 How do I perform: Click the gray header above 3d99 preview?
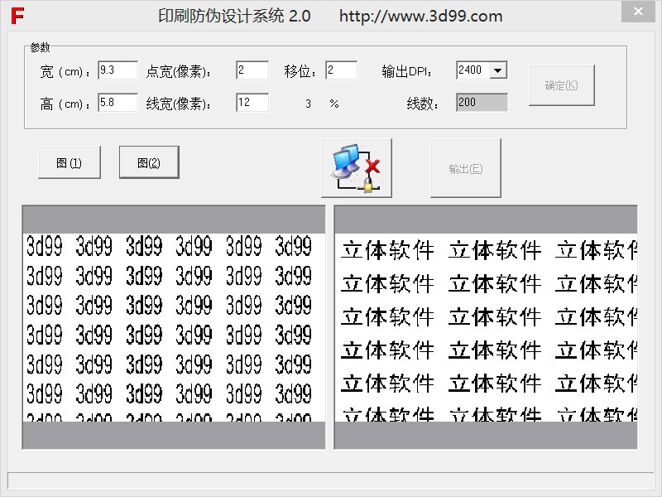coord(174,220)
